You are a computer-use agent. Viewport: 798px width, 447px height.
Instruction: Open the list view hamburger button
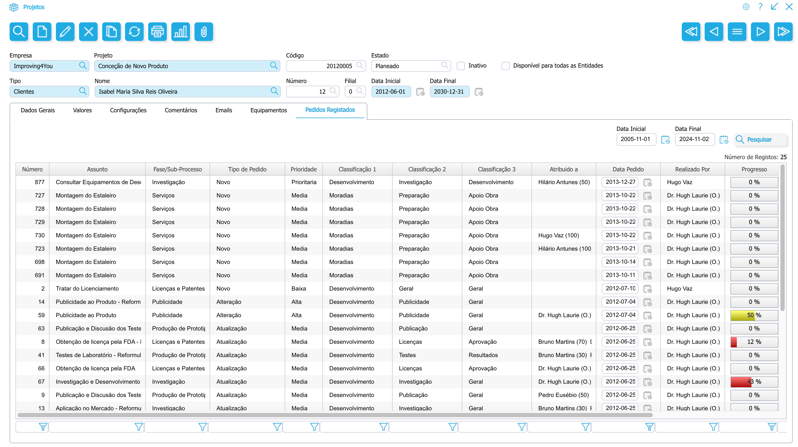click(737, 32)
